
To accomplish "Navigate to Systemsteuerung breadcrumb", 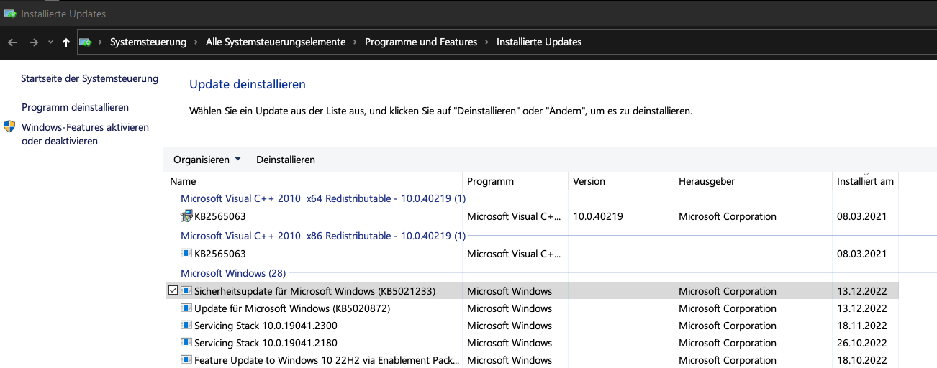I will tap(148, 42).
